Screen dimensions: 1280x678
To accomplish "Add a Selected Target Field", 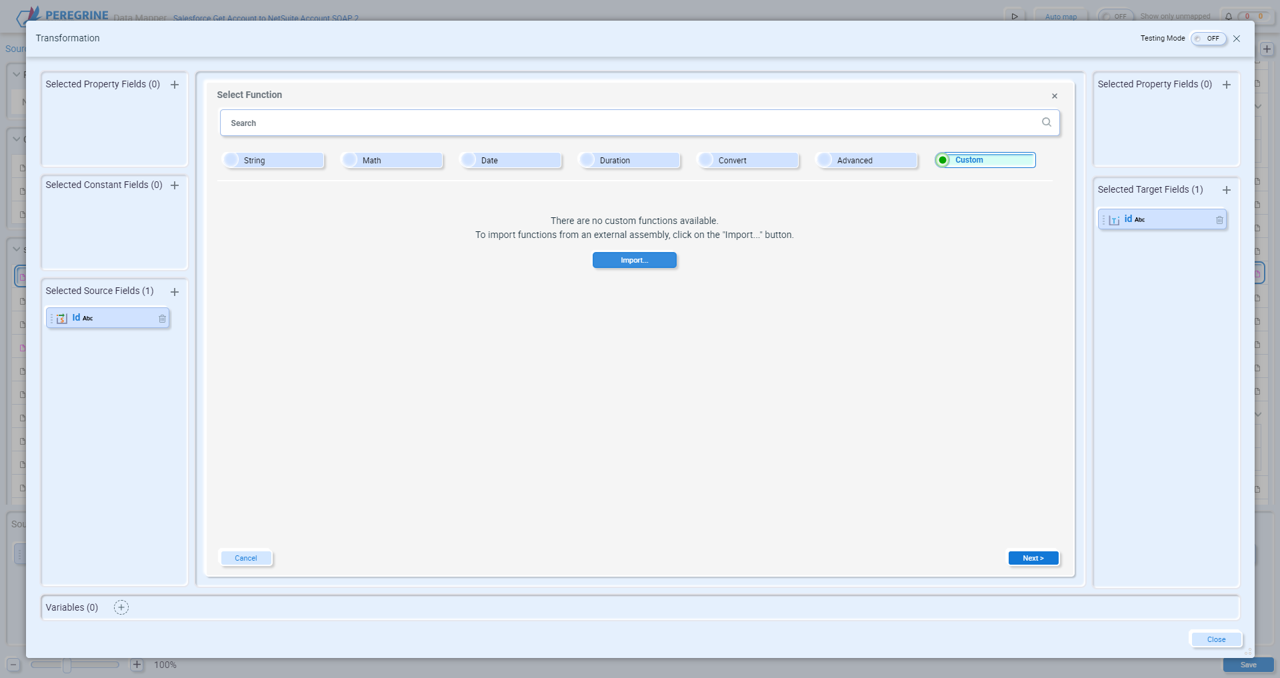I will tap(1227, 190).
